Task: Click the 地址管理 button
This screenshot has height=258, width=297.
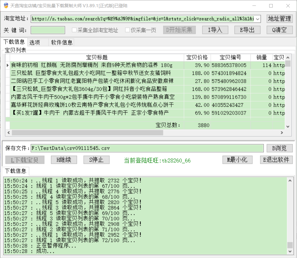Action: 279,19
